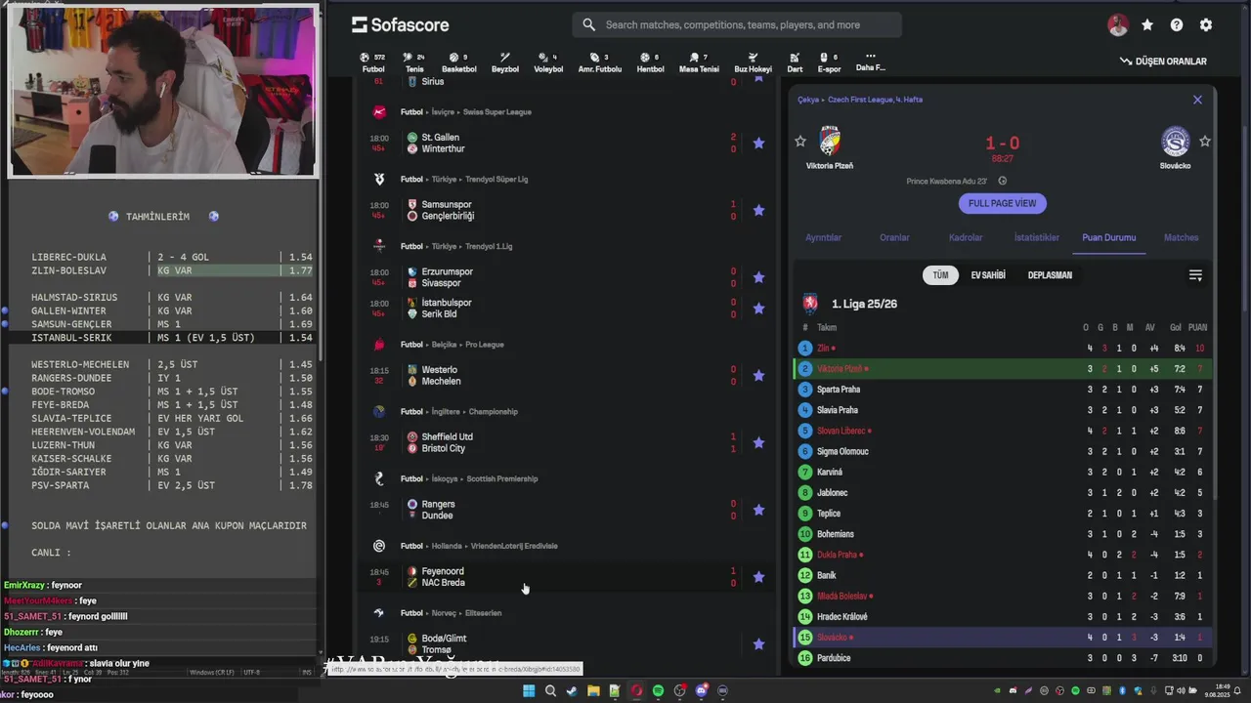Open Spotify from the taskbar
Screen dimensions: 1251x703
658,690
